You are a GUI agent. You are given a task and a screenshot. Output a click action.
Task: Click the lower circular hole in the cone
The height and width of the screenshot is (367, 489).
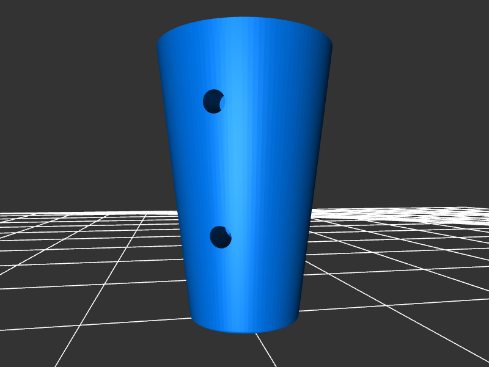[x=219, y=238]
